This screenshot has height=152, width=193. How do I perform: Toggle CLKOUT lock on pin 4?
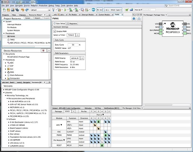click(x=105, y=132)
